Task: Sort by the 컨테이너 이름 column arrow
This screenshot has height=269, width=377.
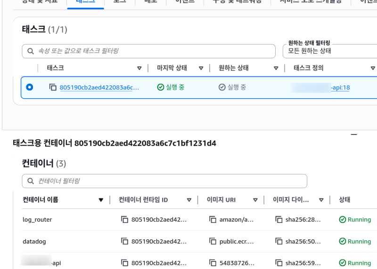Action: [x=101, y=200]
